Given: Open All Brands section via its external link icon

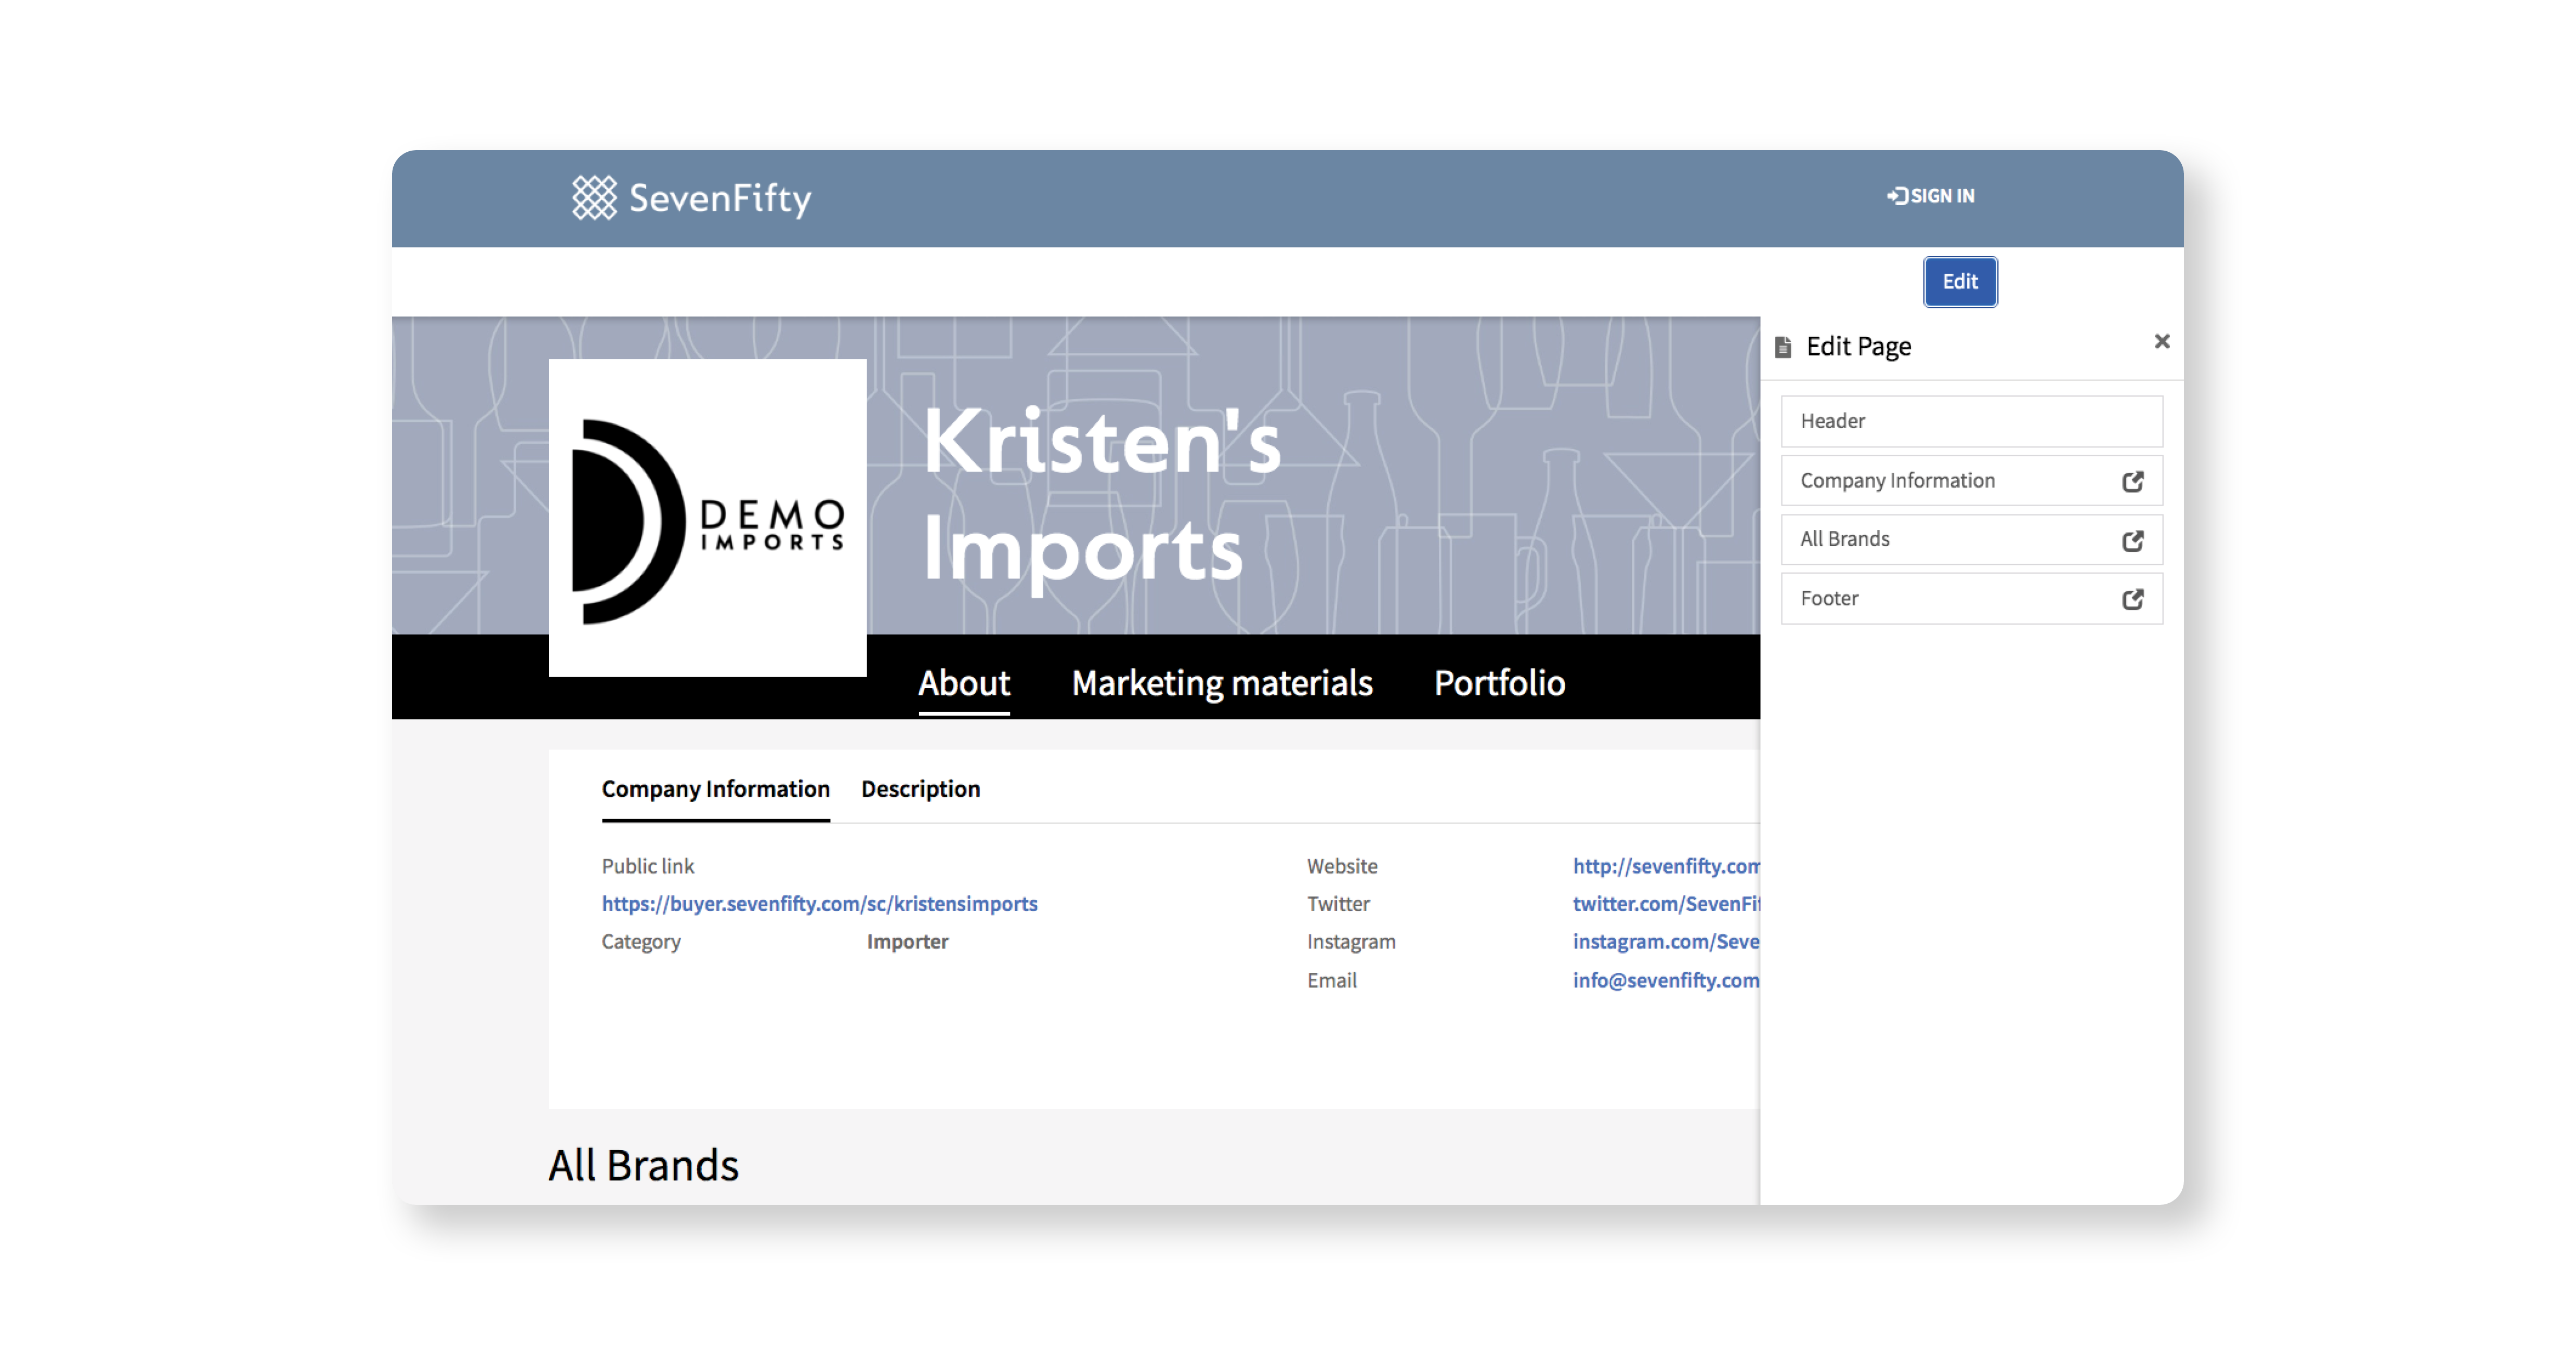Looking at the screenshot, I should click(x=2134, y=540).
